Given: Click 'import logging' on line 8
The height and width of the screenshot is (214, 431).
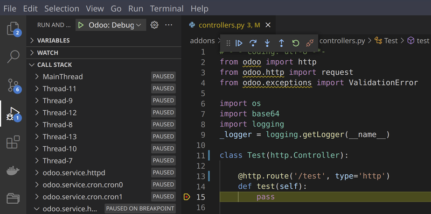Looking at the screenshot, I should point(252,124).
